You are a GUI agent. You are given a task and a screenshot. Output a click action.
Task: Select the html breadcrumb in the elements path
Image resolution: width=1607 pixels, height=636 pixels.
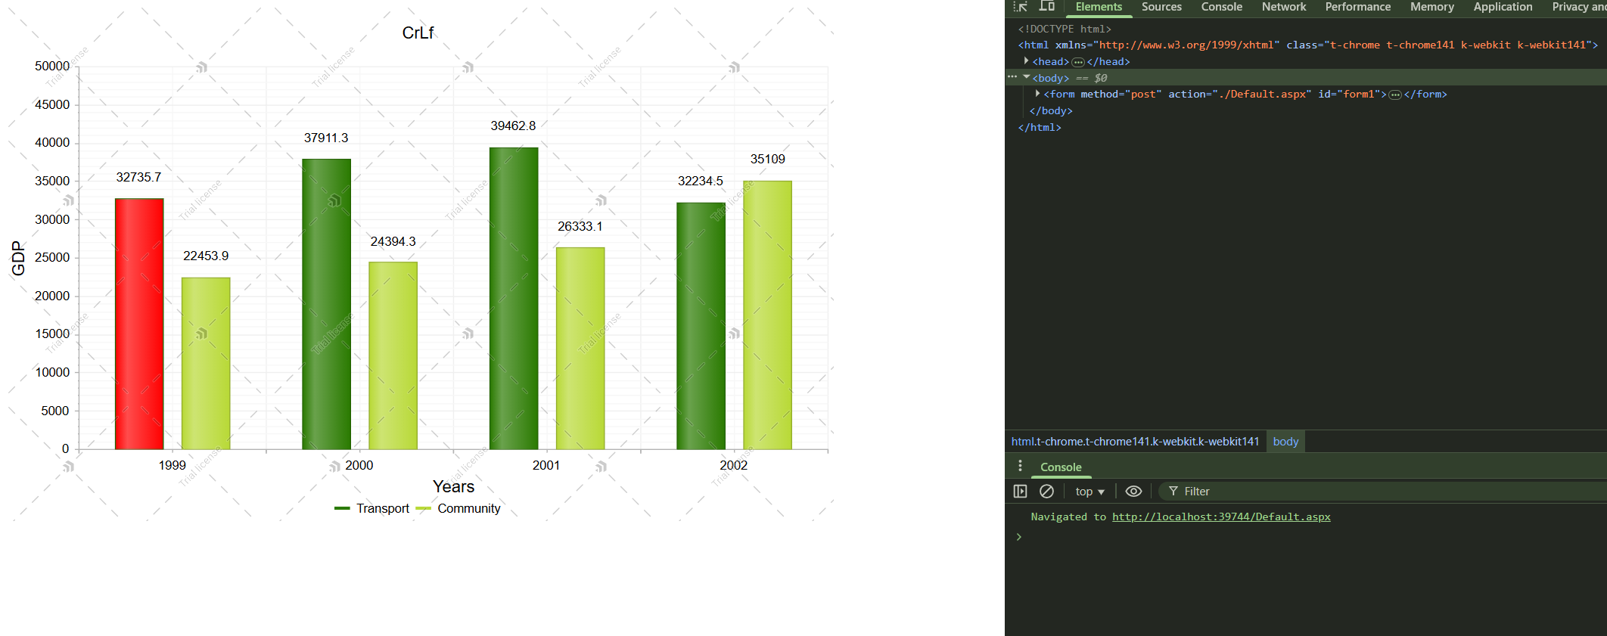pyautogui.click(x=1135, y=442)
